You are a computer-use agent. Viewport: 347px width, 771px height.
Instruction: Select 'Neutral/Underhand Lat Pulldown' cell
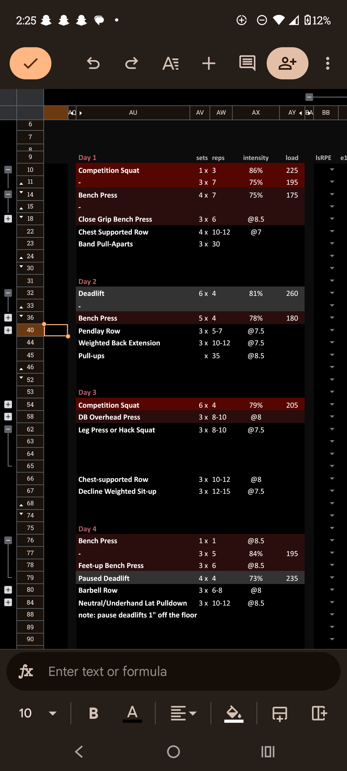[133, 603]
